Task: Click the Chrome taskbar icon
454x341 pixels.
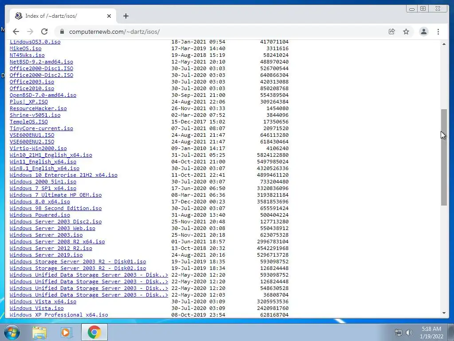Action: 94,332
